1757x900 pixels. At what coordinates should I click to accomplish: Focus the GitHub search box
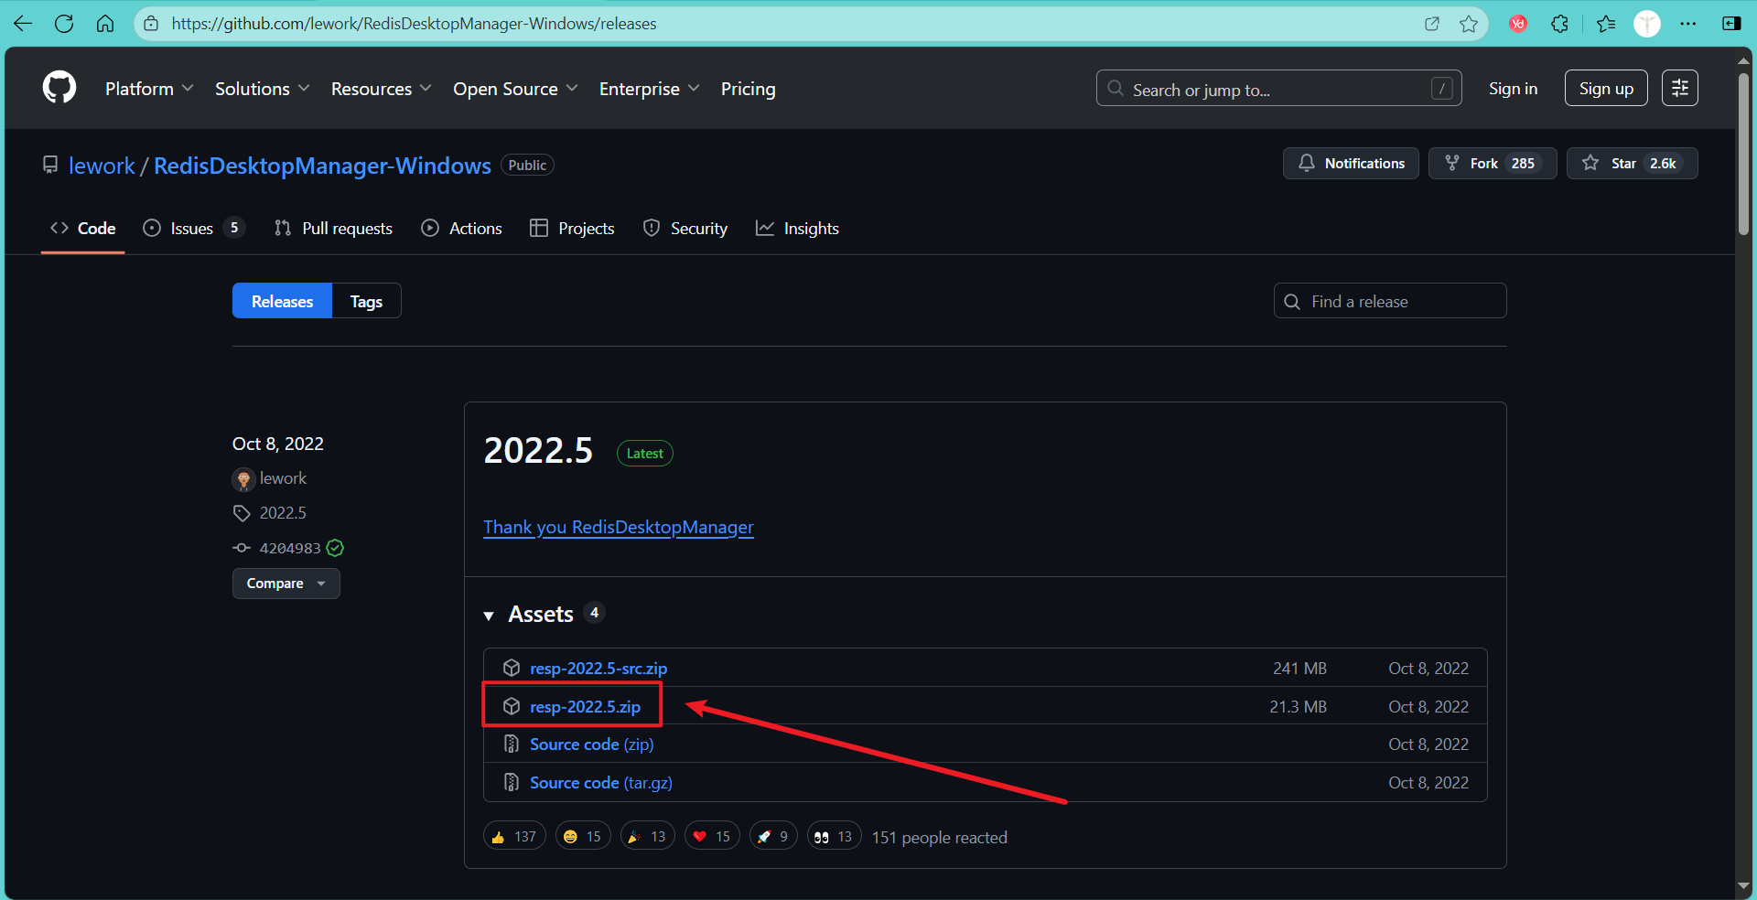tap(1278, 88)
